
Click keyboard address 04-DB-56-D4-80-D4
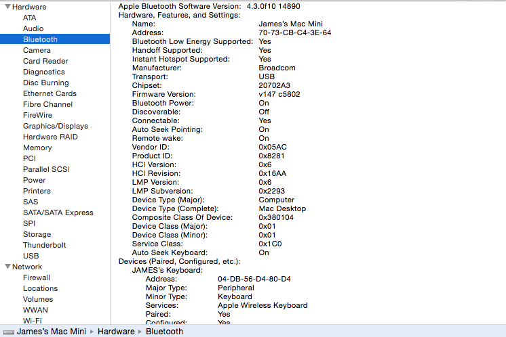254,279
